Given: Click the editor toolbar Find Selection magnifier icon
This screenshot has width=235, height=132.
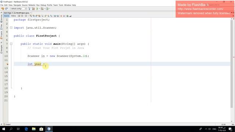Looking at the screenshot, I should pos(31,16).
